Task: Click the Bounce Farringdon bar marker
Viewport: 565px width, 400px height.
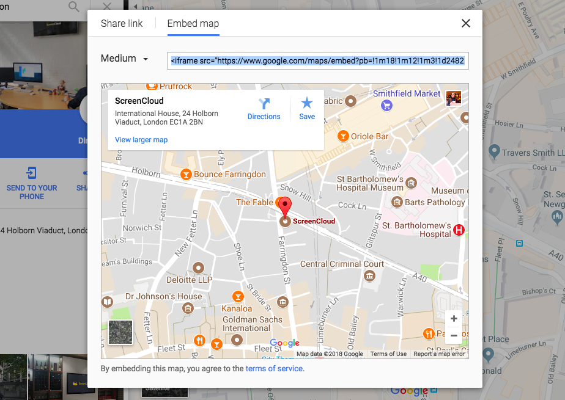Action: 186,175
